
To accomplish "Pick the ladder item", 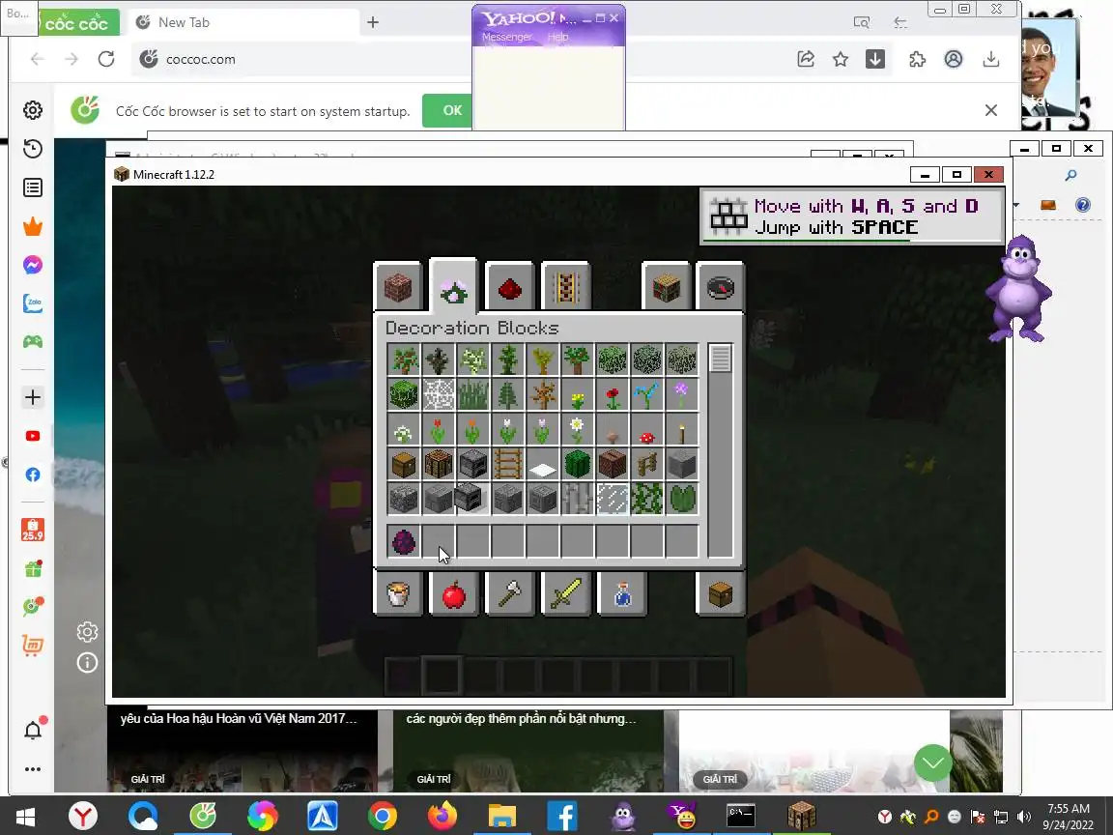I will click(x=508, y=464).
